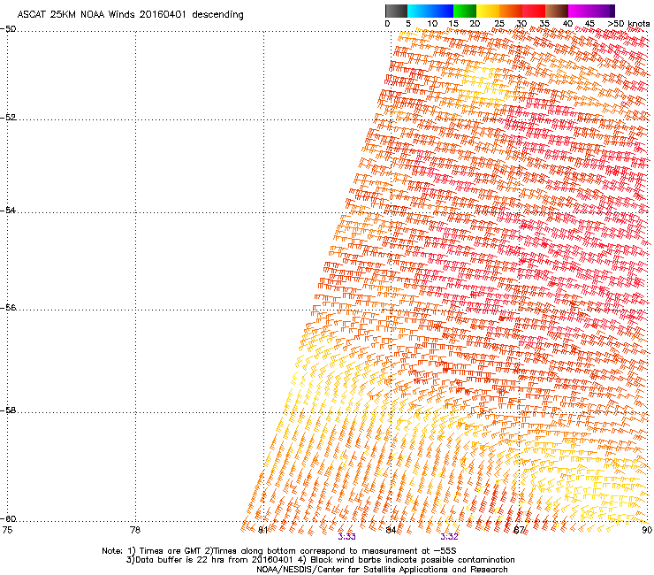Click the 'NOAA/NESDIS/Center for Satellite Applications' credit line
Viewport: 654px width, 575px height.
[x=382, y=570]
